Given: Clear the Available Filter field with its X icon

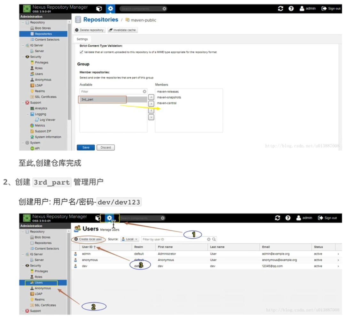Looking at the screenshot, I should pyautogui.click(x=145, y=92).
